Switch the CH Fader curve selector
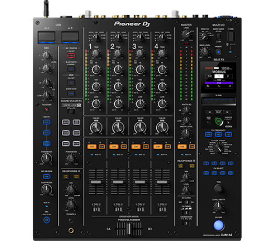The height and width of the screenshot is (241, 275). [186, 213]
